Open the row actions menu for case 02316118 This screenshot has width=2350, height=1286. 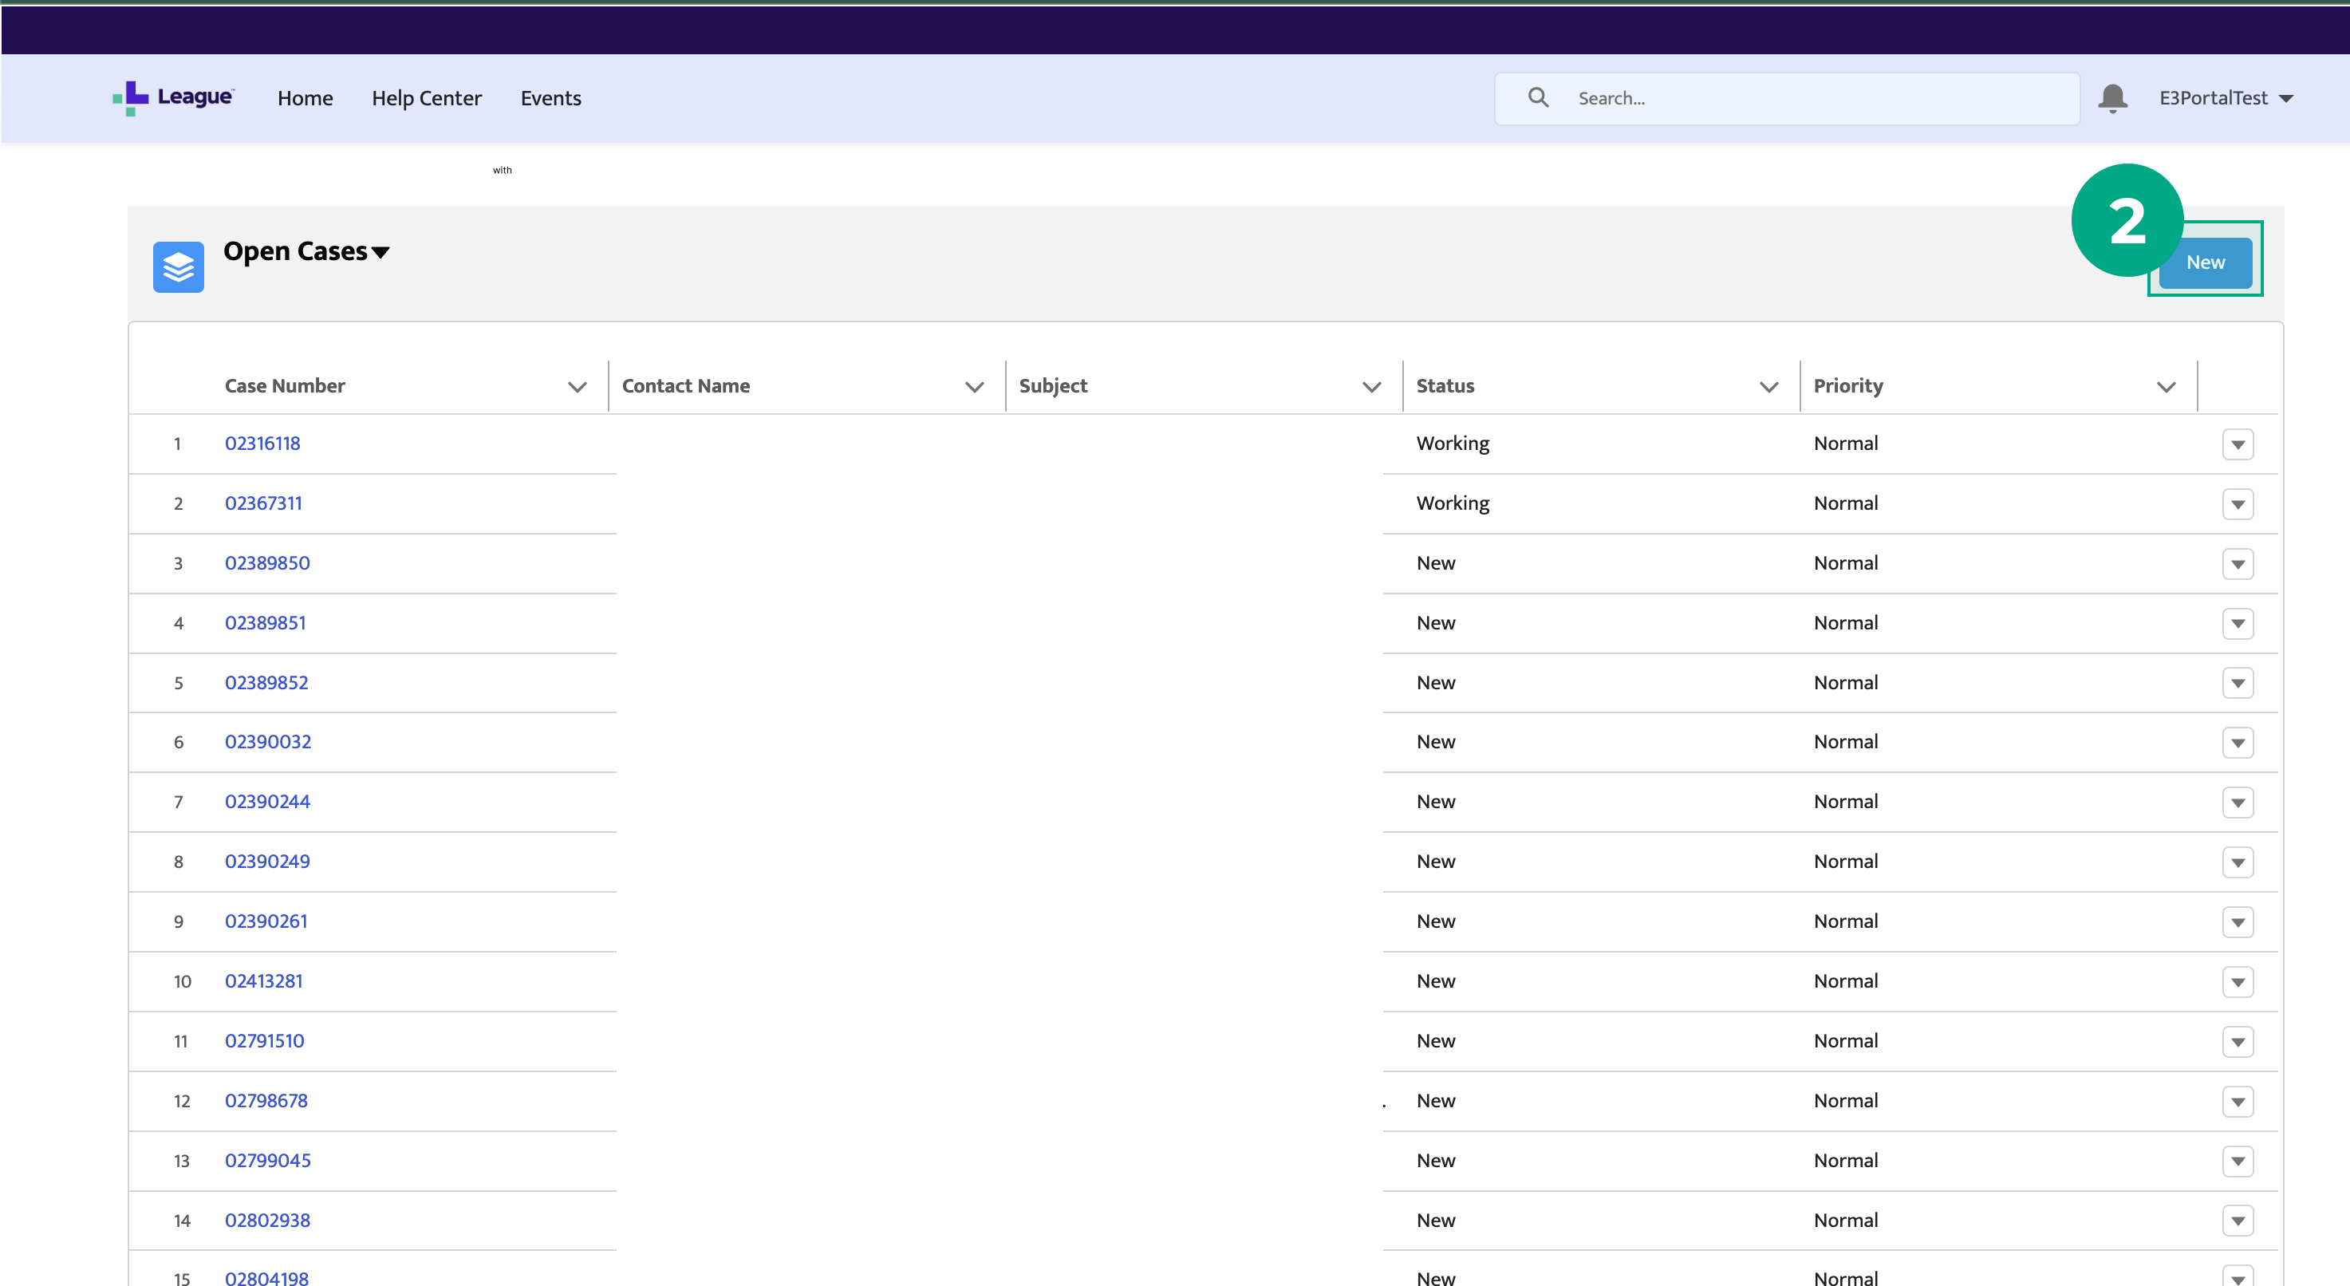2238,444
